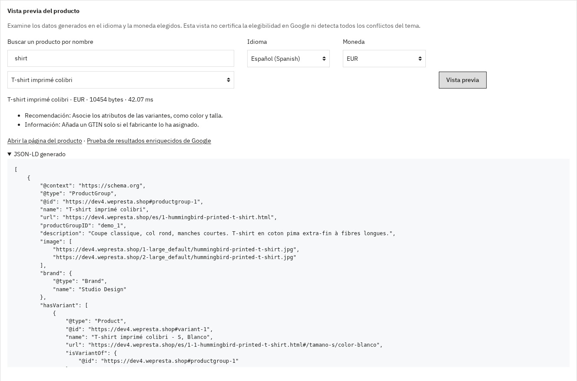577x381 pixels.
Task: Open the Idioma language dropdown
Action: pos(288,59)
